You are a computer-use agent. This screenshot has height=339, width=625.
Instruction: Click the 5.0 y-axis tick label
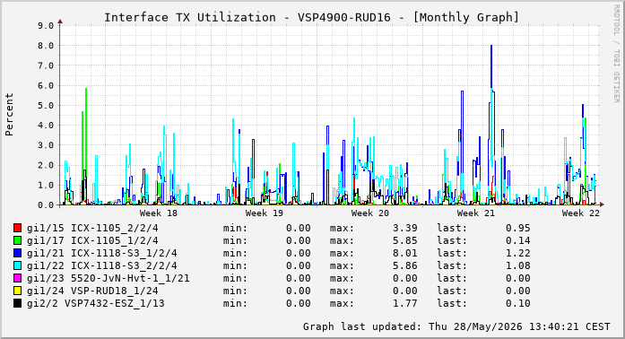coord(46,106)
